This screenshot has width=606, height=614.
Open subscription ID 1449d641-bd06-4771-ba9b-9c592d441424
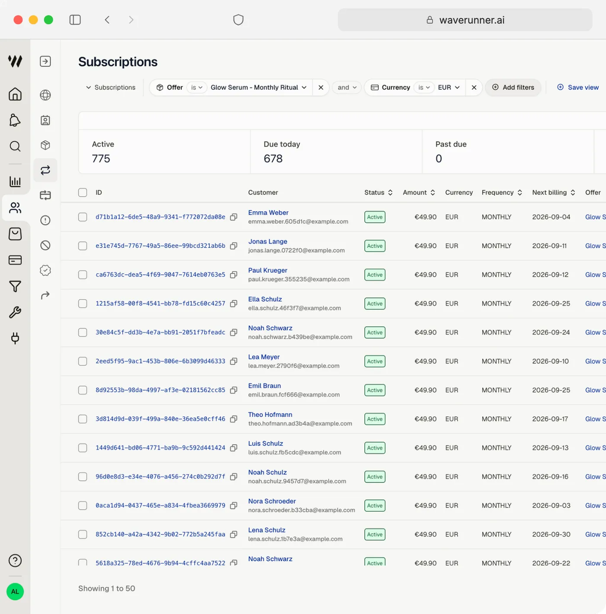161,448
